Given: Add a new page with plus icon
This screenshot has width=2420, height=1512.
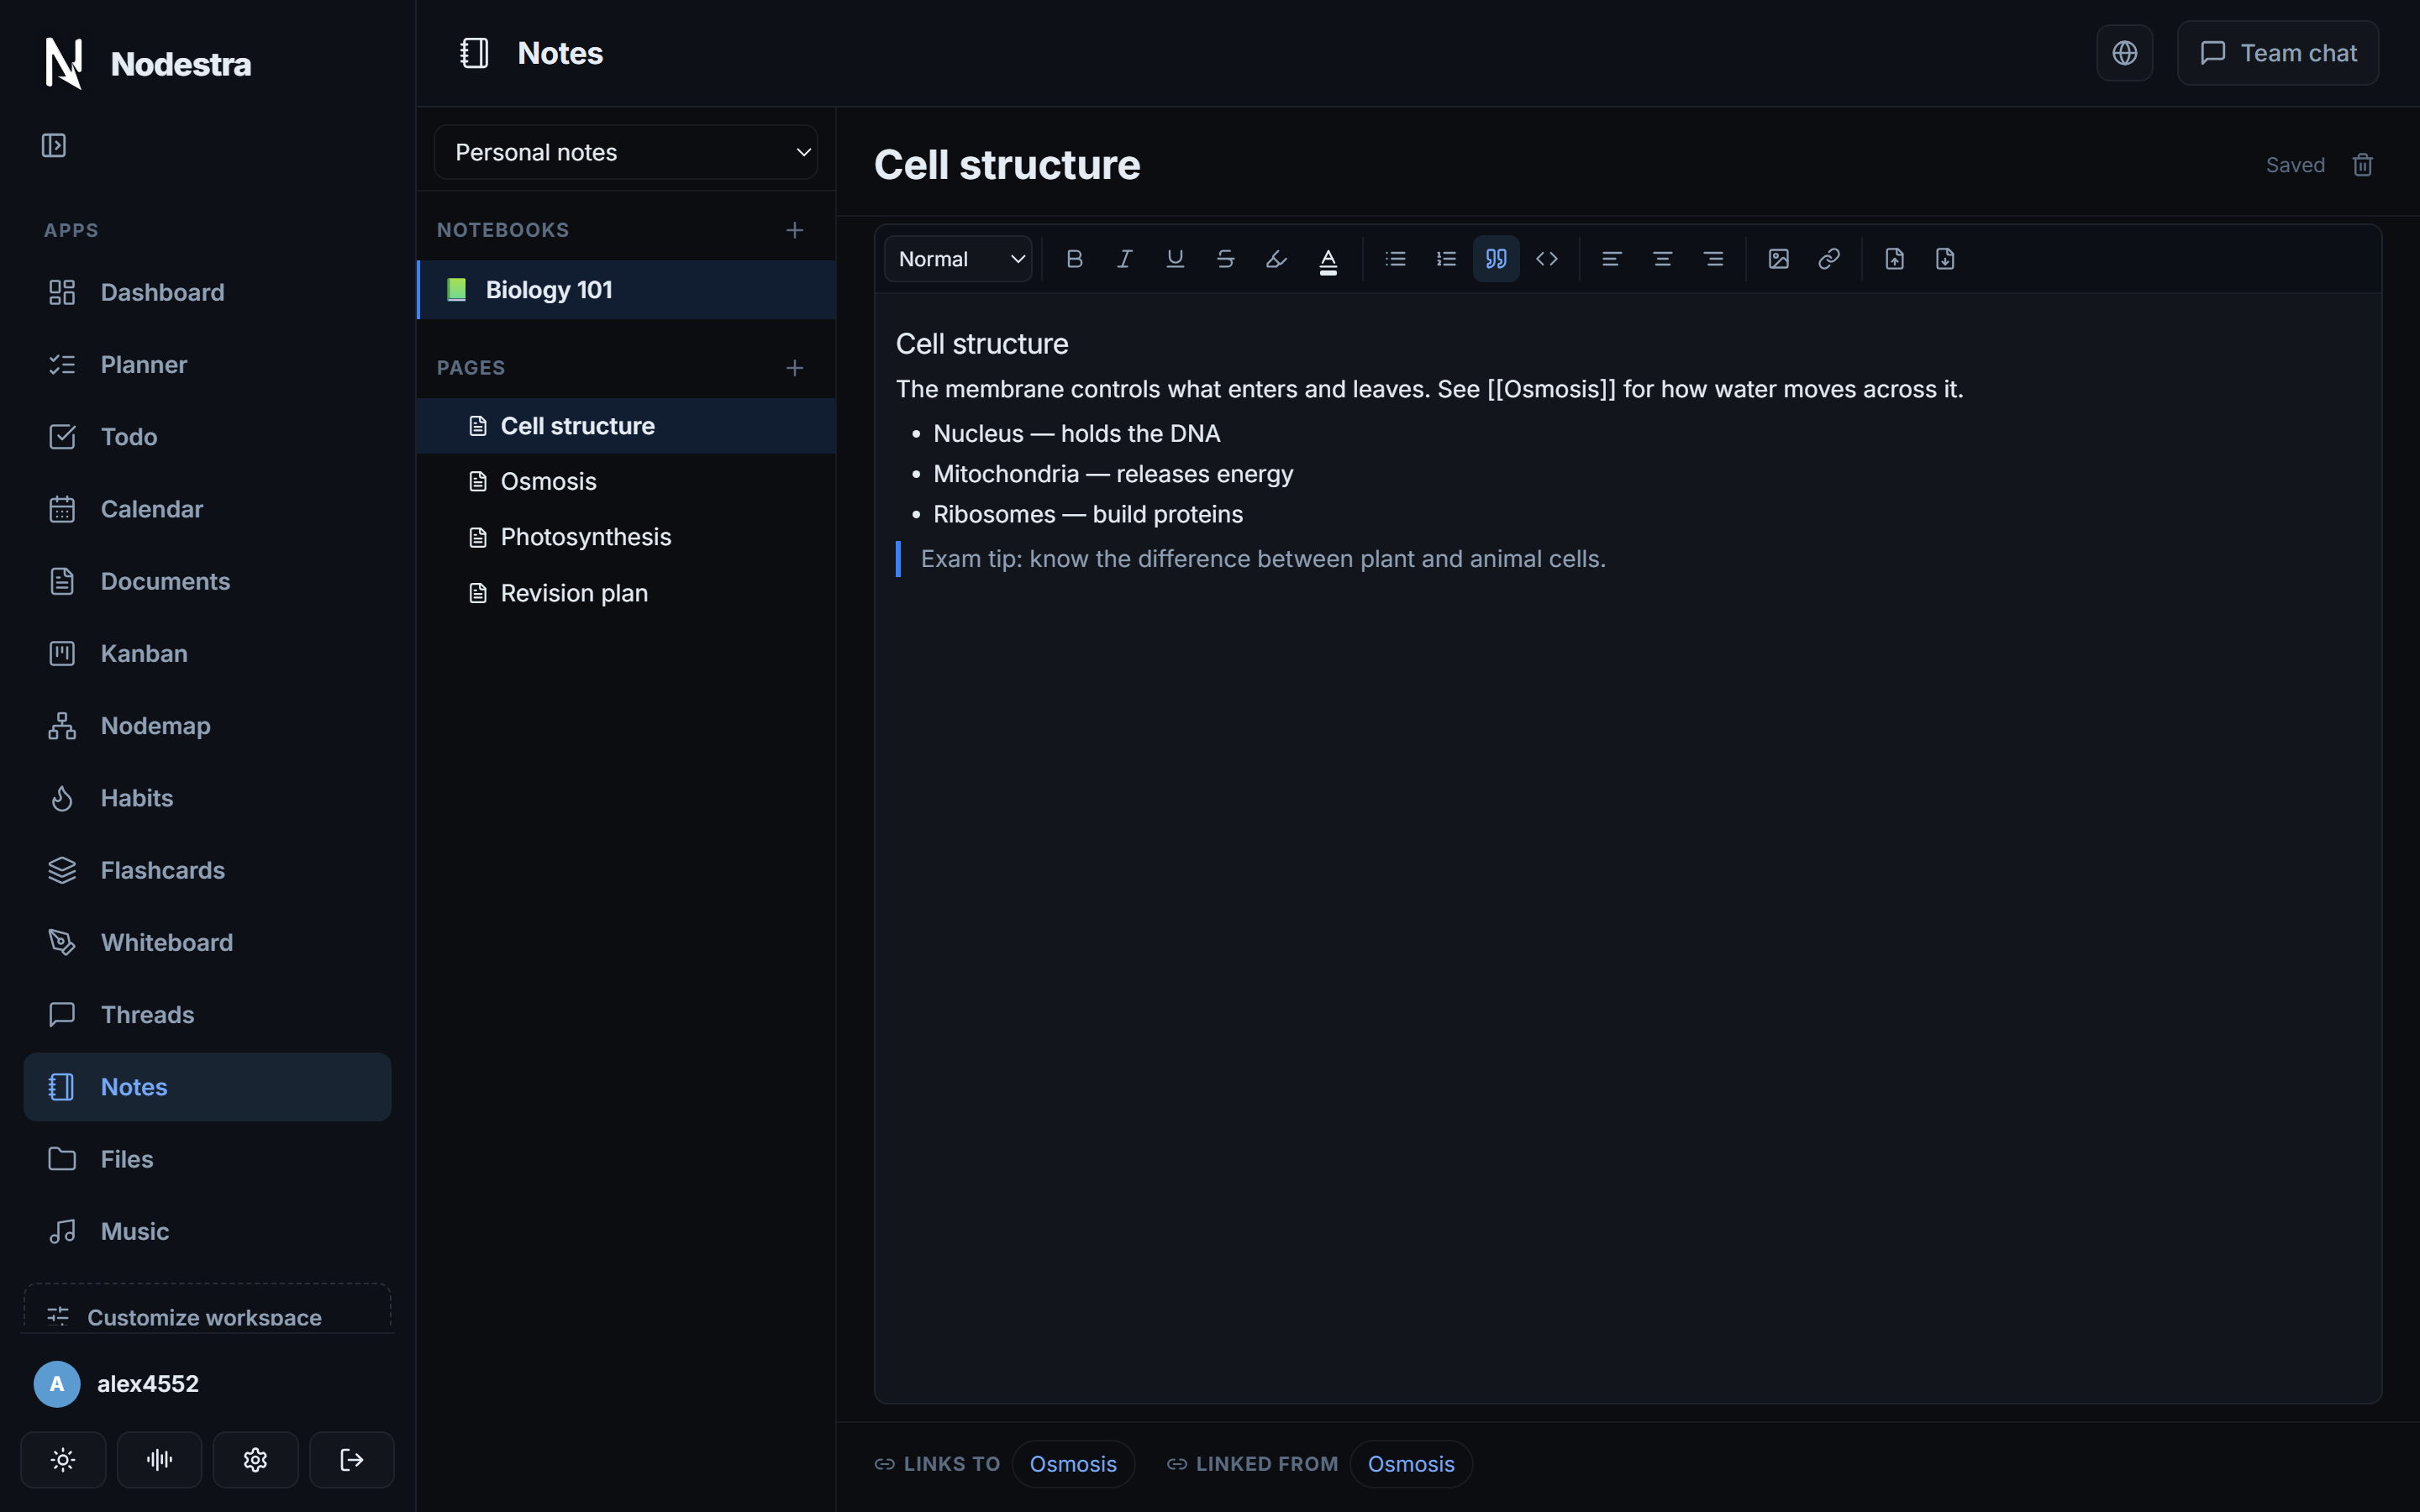Looking at the screenshot, I should pyautogui.click(x=795, y=368).
